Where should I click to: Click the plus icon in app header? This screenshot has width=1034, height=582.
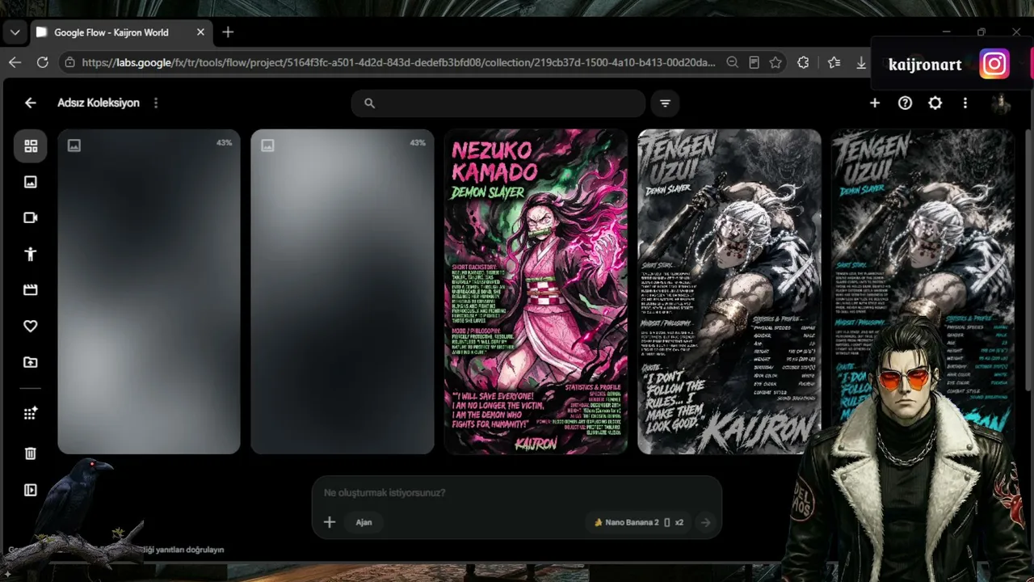pyautogui.click(x=875, y=103)
